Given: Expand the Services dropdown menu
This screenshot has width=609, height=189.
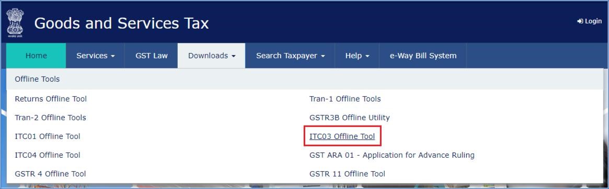Looking at the screenshot, I should click(x=96, y=56).
